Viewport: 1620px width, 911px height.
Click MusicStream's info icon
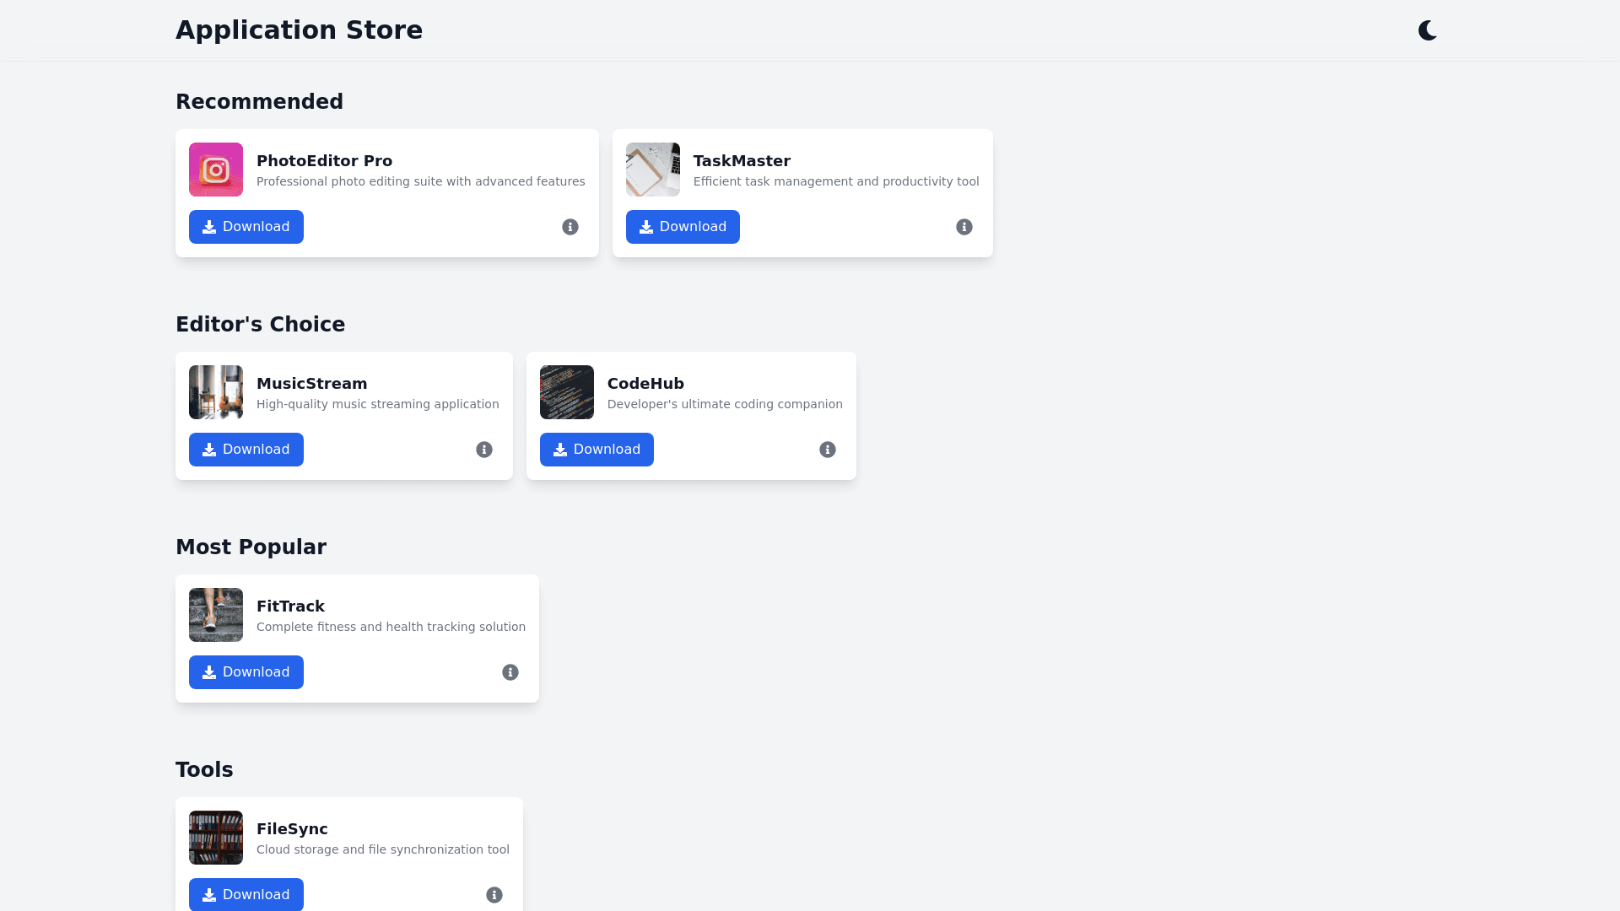pyautogui.click(x=484, y=450)
